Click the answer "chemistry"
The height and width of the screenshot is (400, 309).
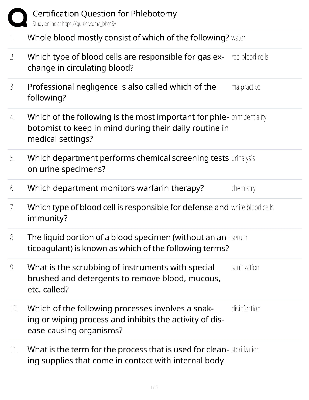[243, 188]
